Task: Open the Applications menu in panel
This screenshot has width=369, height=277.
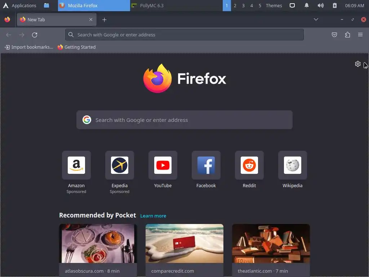Action: coord(24,5)
